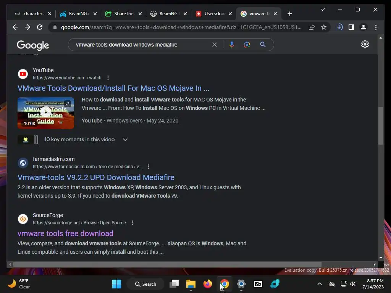This screenshot has width=391, height=293.
Task: Reload the current Google page
Action: point(40,27)
